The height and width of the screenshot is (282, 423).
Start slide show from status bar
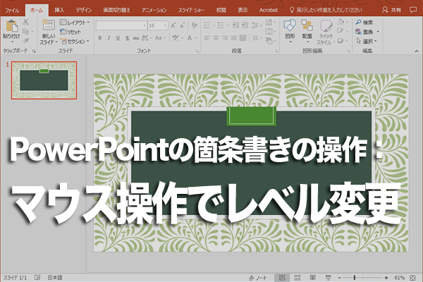(328, 278)
